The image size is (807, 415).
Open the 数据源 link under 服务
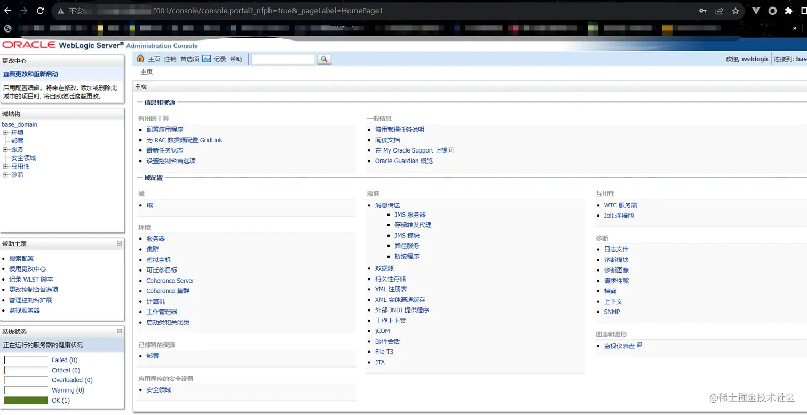click(x=384, y=268)
